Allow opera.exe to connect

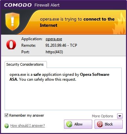[x=78, y=124]
